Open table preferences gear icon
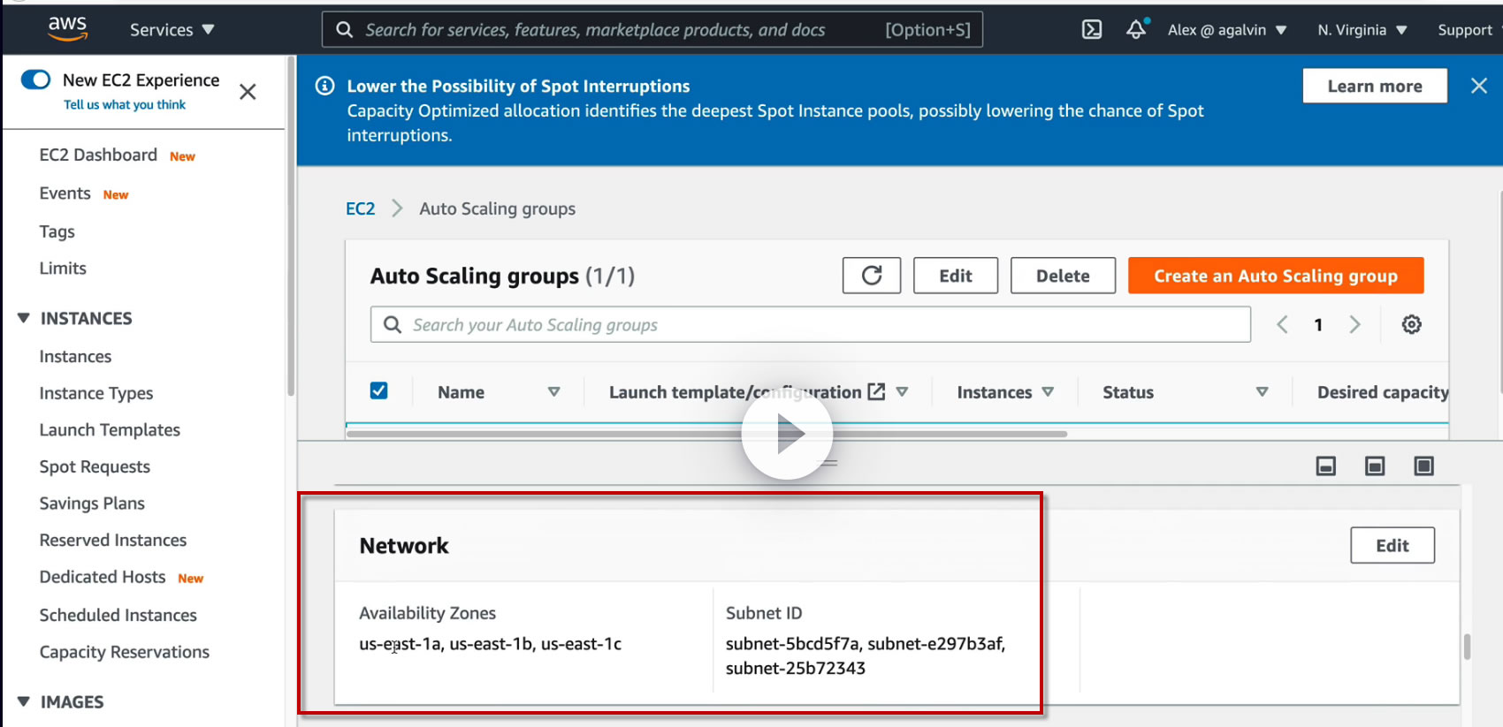 tap(1411, 324)
